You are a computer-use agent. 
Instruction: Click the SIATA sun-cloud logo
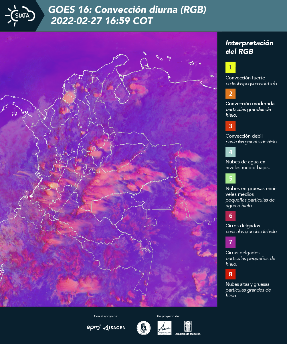(20, 15)
